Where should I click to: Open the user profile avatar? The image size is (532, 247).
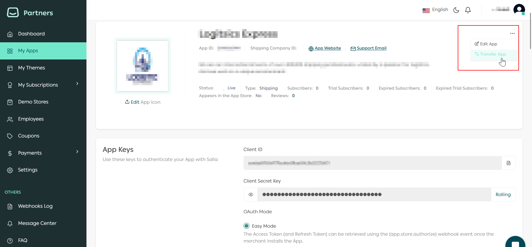(519, 10)
